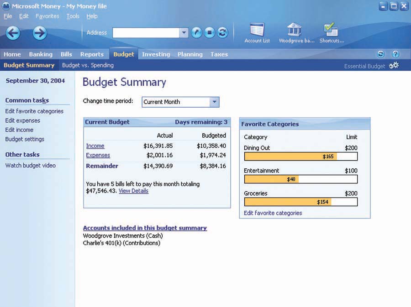Expand the Address bar dropdown arrow
Viewport: 411px width, 307px height.
click(x=184, y=33)
